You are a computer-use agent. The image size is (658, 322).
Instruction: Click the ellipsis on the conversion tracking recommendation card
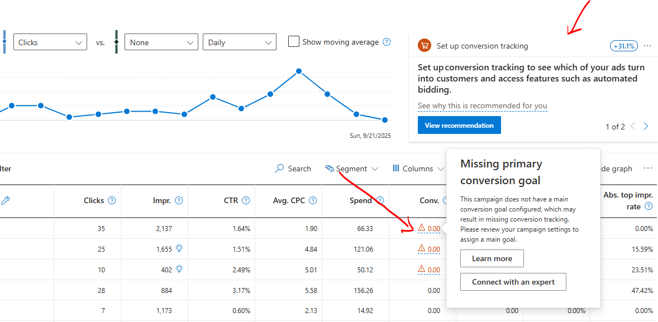pos(647,46)
